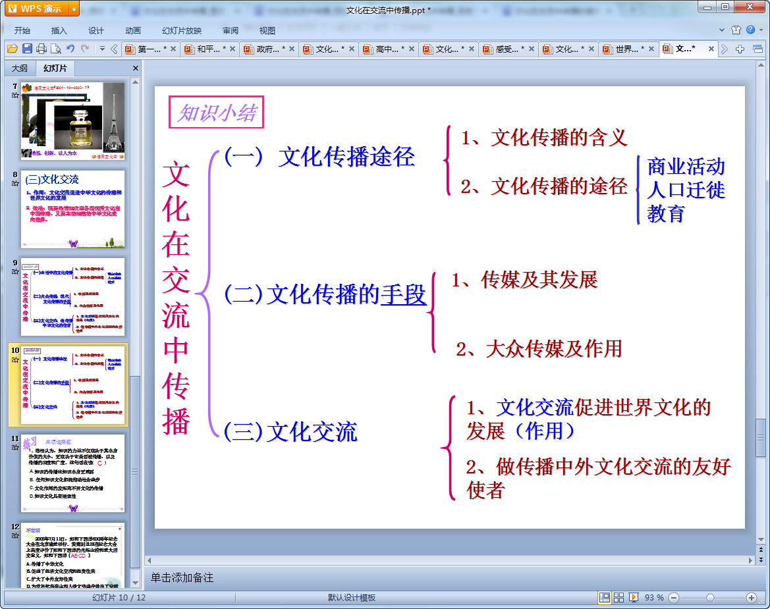The image size is (770, 609).
Task: Switch to Normal view in the status bar
Action: click(605, 597)
